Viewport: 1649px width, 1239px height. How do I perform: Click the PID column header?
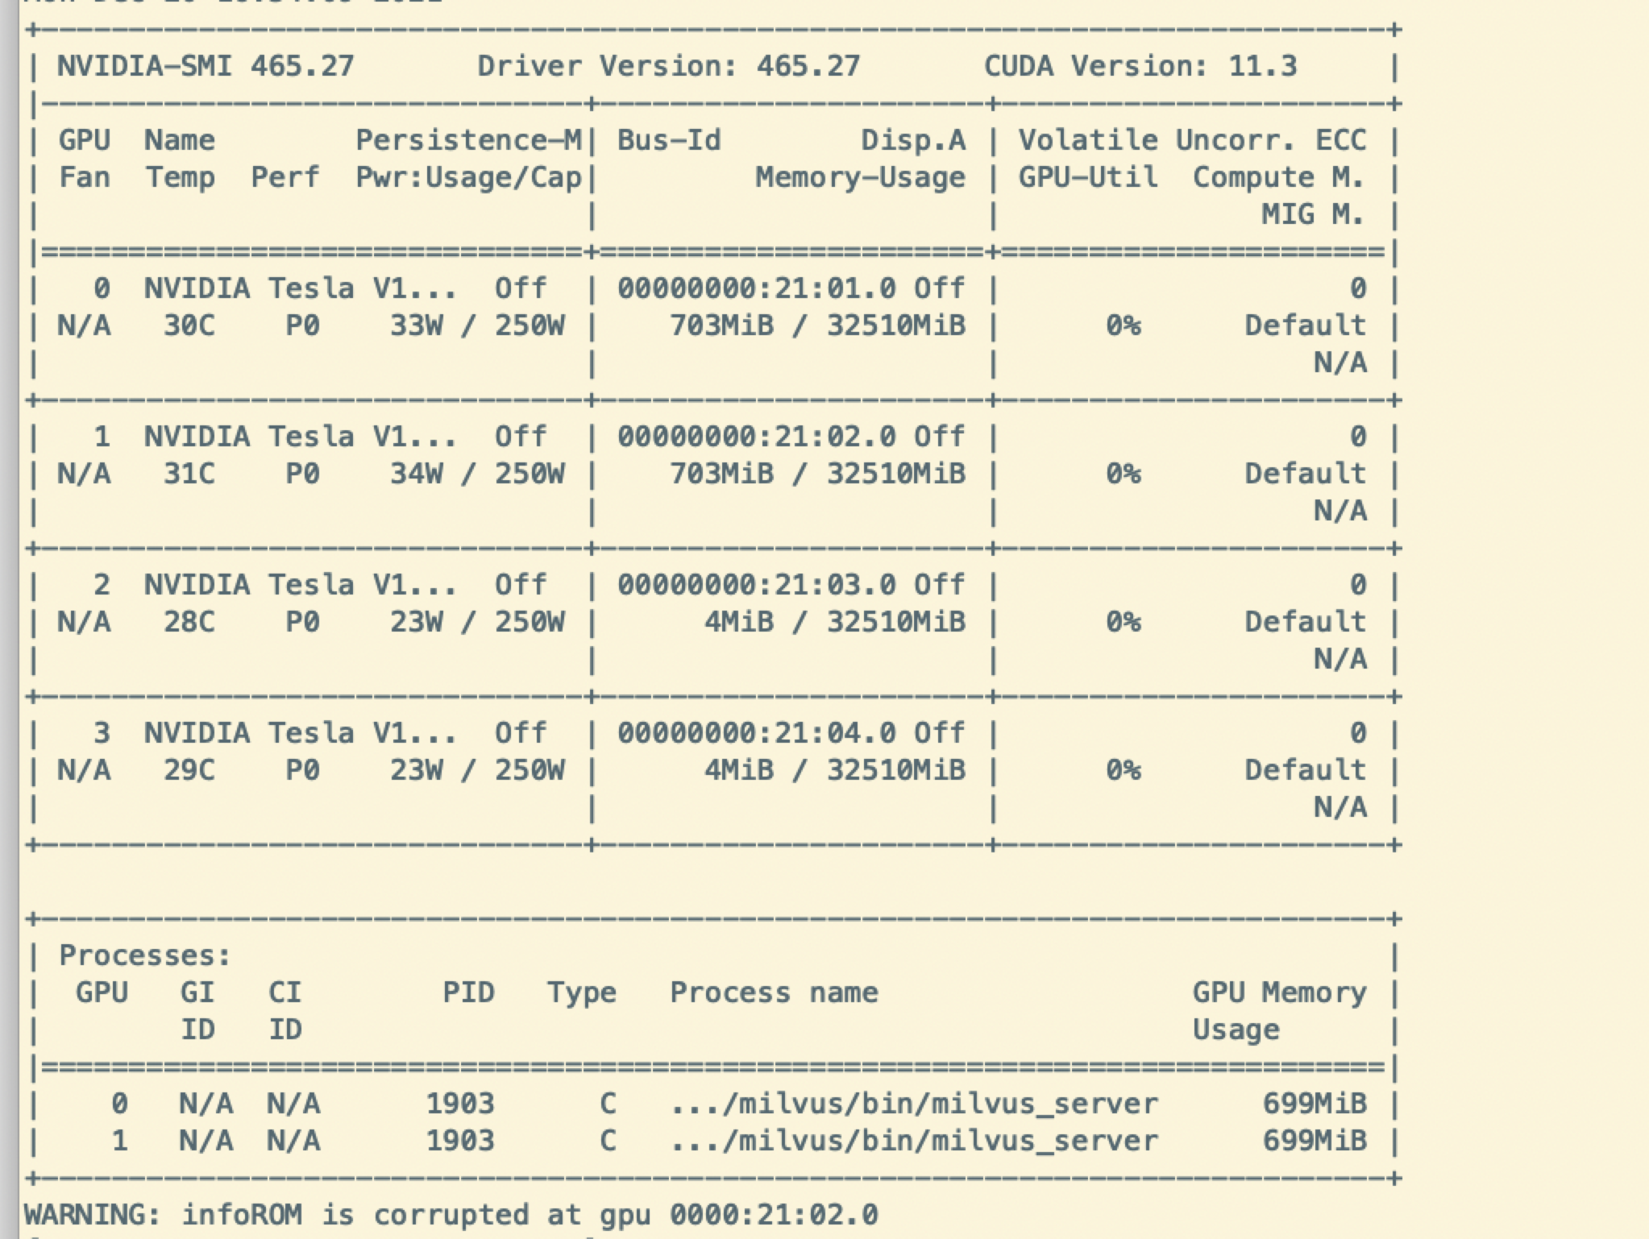tap(468, 992)
